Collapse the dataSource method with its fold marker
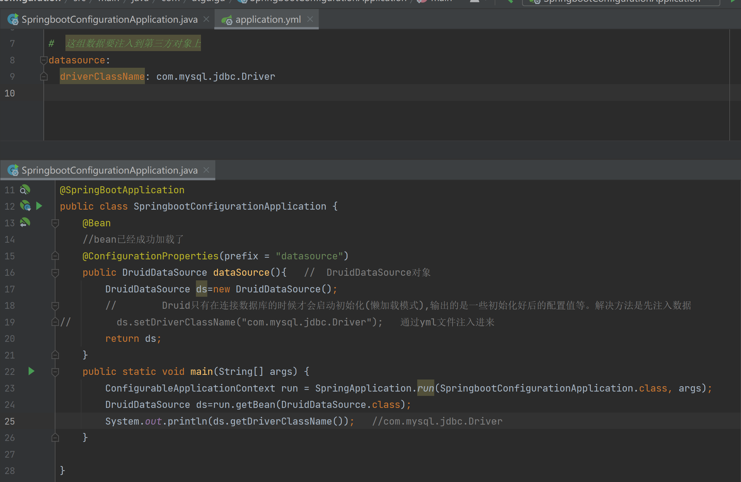This screenshot has height=482, width=741. tap(55, 272)
